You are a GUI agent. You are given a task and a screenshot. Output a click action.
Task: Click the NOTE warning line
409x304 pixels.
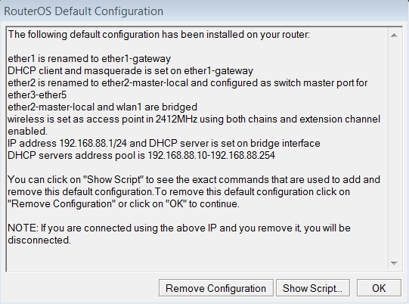[x=179, y=228]
